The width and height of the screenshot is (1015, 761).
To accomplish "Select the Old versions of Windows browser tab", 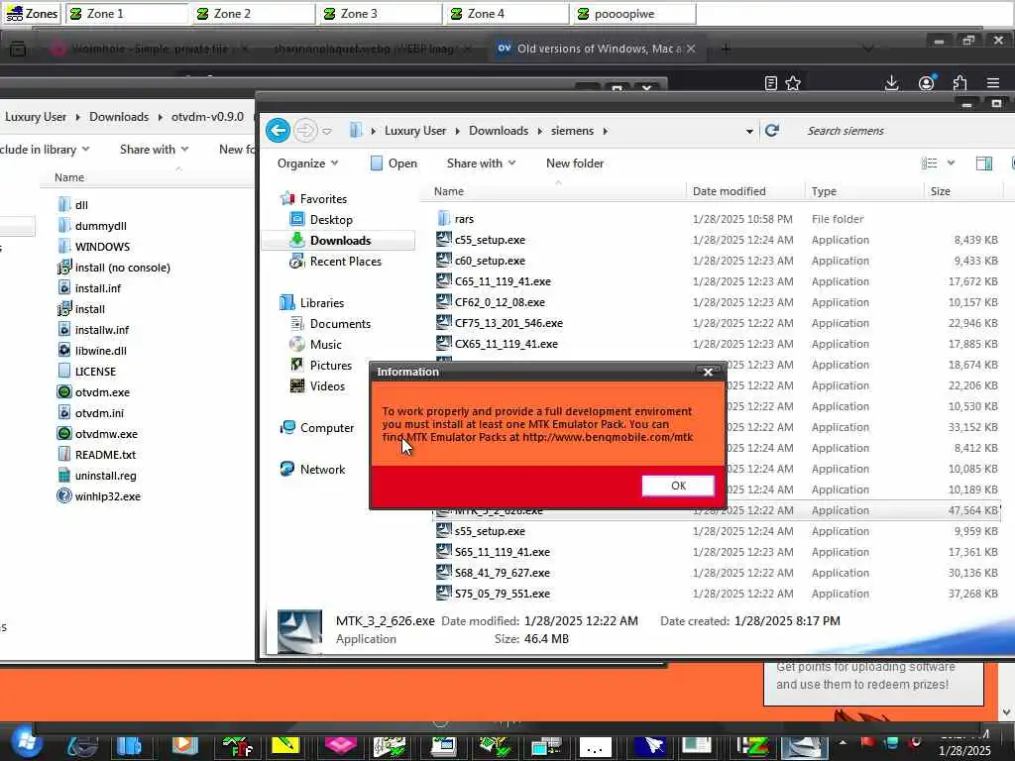I will pyautogui.click(x=595, y=49).
